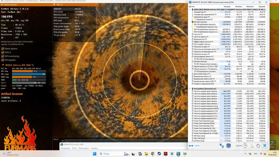
Task: Uncheck the Demo options checkbox
Action: (3, 49)
